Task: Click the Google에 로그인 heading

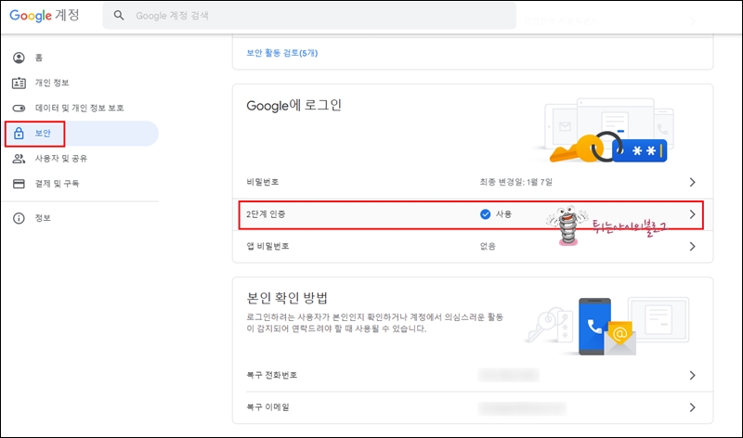Action: pyautogui.click(x=293, y=105)
